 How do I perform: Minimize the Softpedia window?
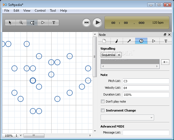point(151,5)
